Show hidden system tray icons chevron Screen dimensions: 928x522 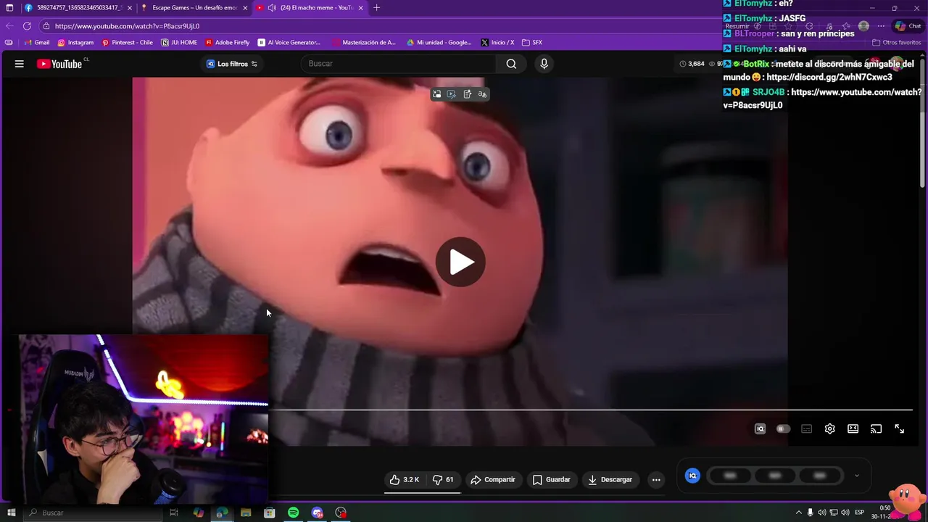pyautogui.click(x=799, y=513)
